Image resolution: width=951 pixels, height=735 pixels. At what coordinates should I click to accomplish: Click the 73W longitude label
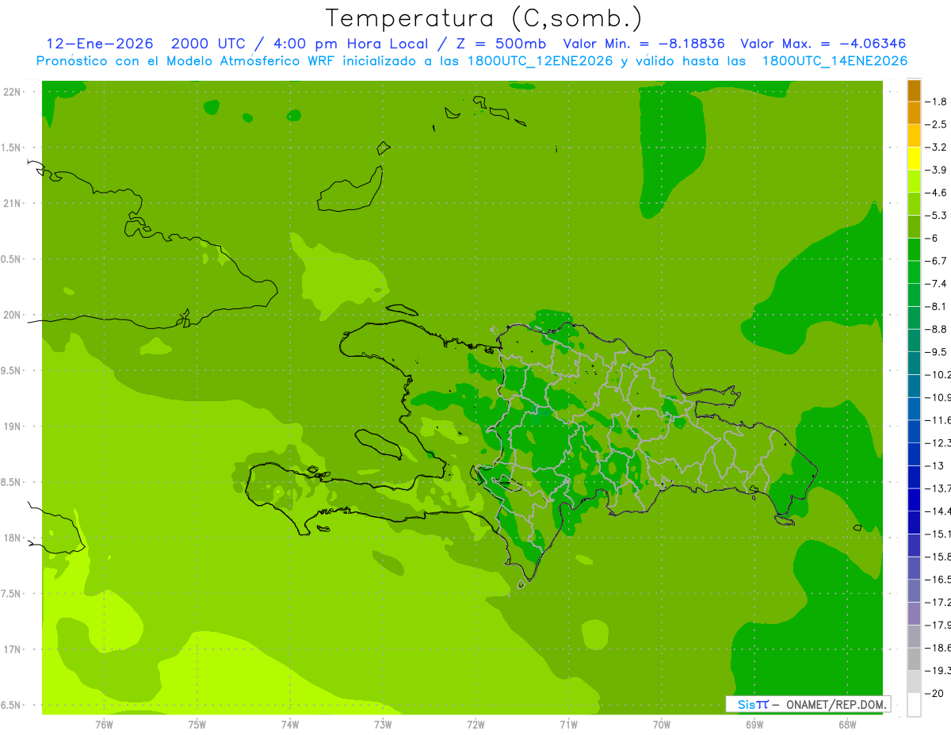tap(383, 725)
